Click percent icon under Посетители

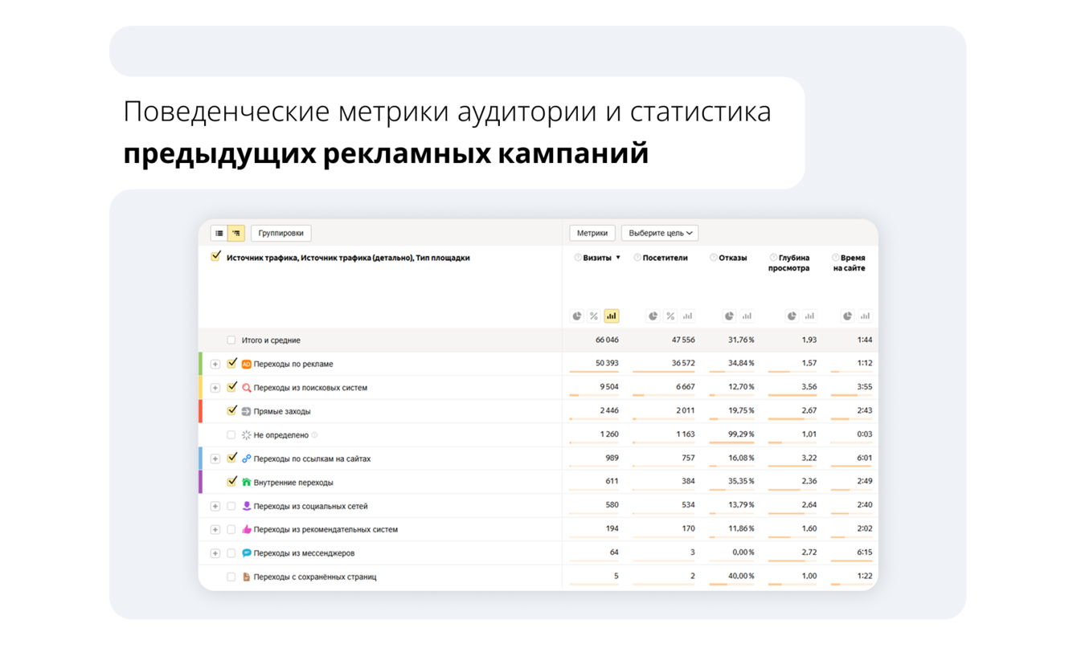670,316
